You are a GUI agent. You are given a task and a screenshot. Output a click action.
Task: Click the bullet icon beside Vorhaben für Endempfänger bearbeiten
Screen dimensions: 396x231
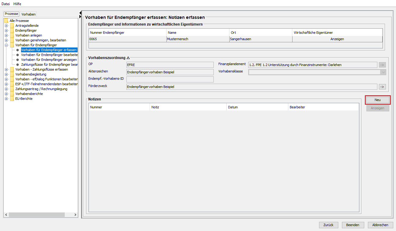coord(18,55)
